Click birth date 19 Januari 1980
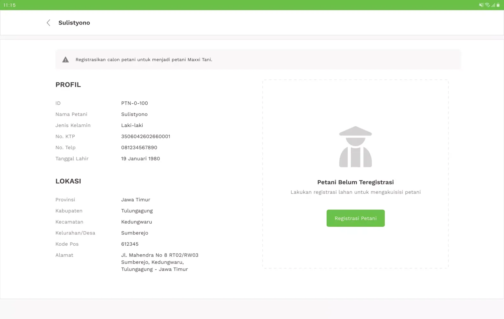504x319 pixels. point(140,159)
